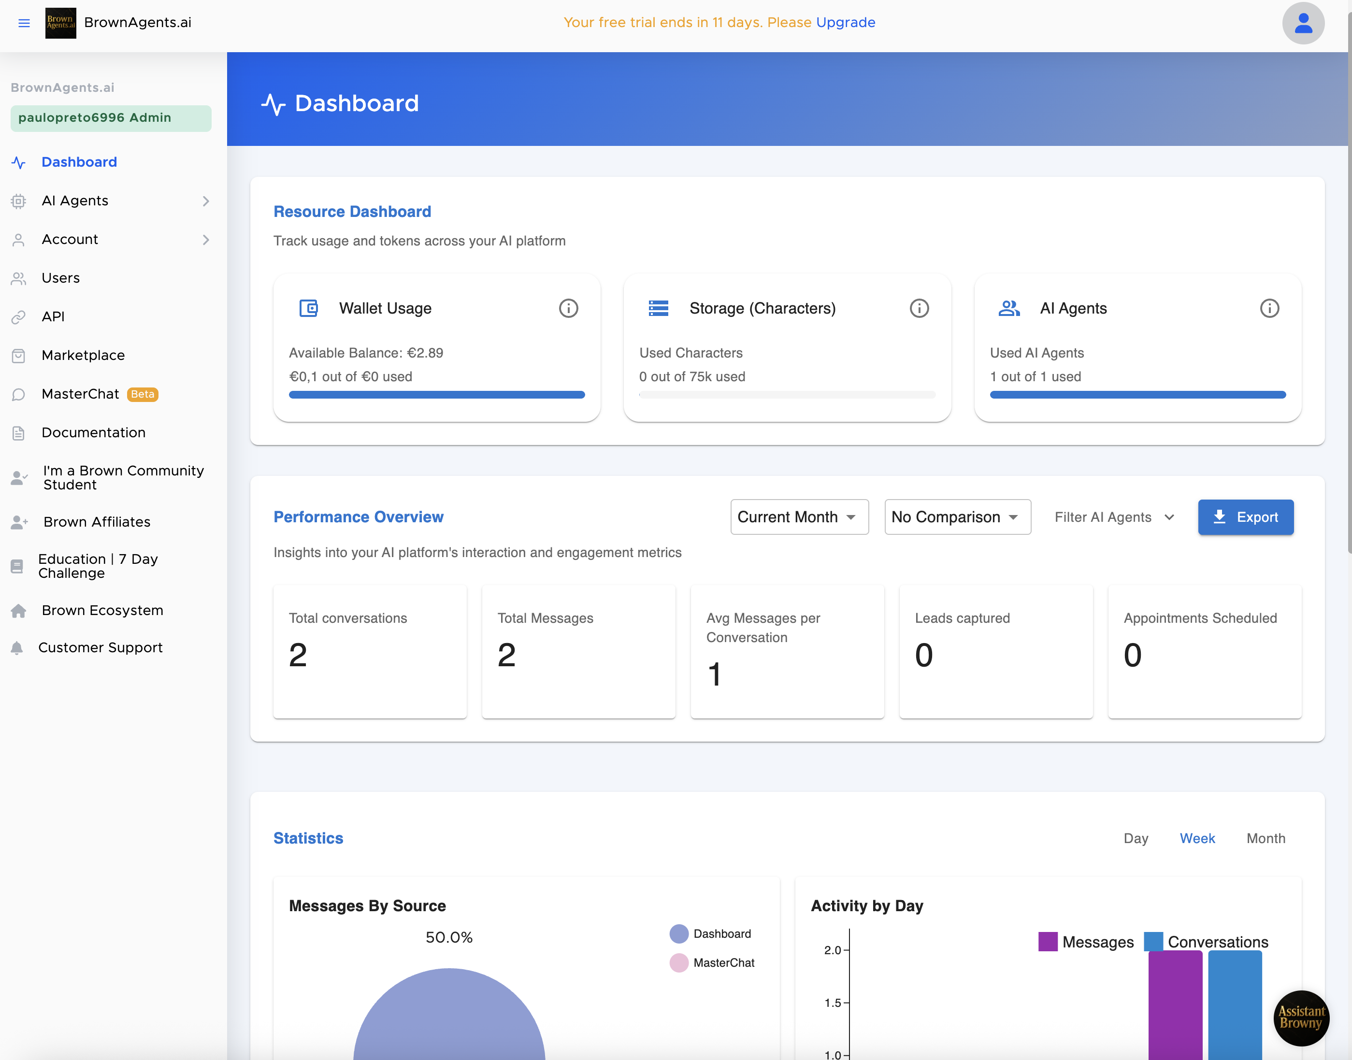Toggle Messages series in Activity legend
The image size is (1352, 1060).
coord(1086,942)
